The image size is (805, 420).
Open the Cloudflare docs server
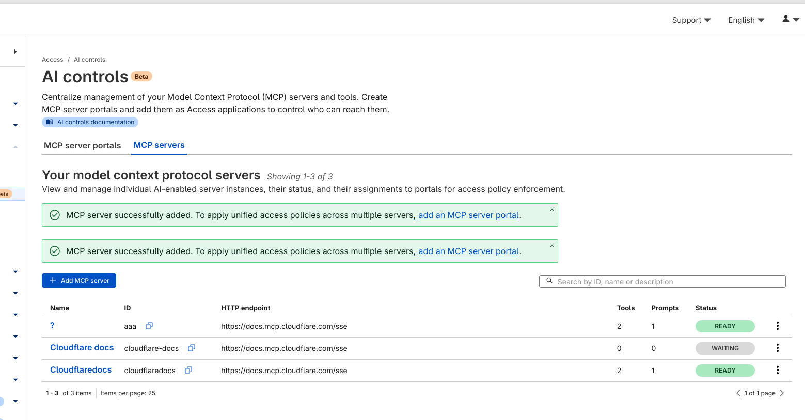pyautogui.click(x=82, y=348)
